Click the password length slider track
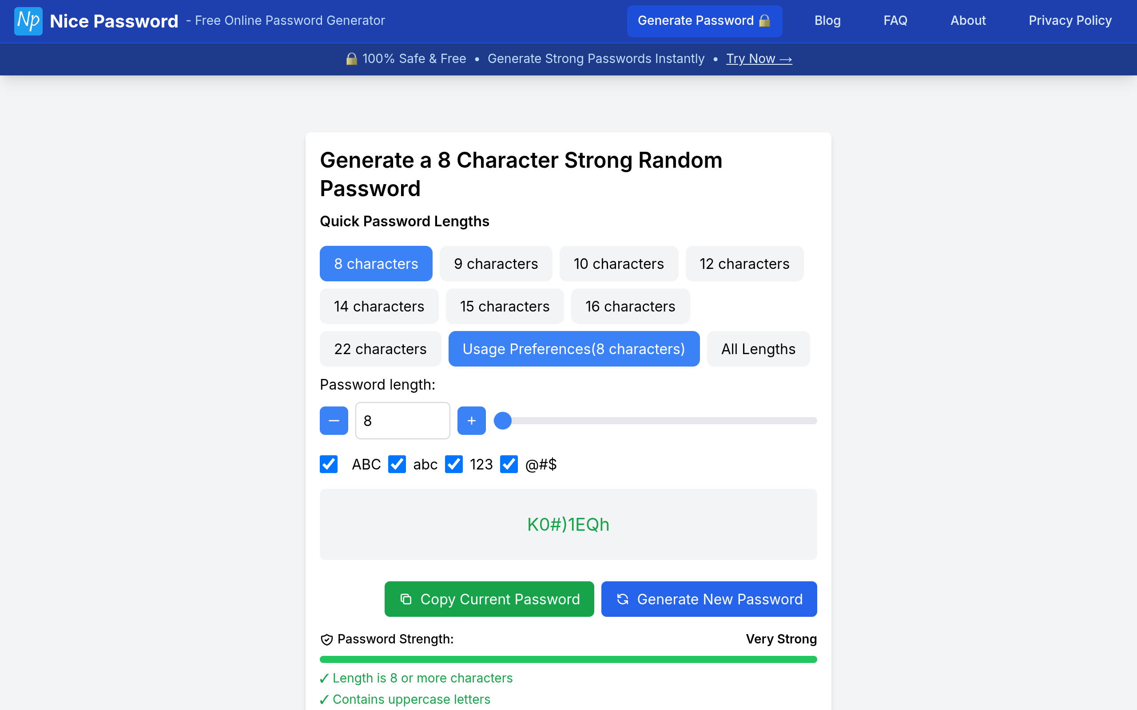This screenshot has height=710, width=1137. pyautogui.click(x=656, y=421)
